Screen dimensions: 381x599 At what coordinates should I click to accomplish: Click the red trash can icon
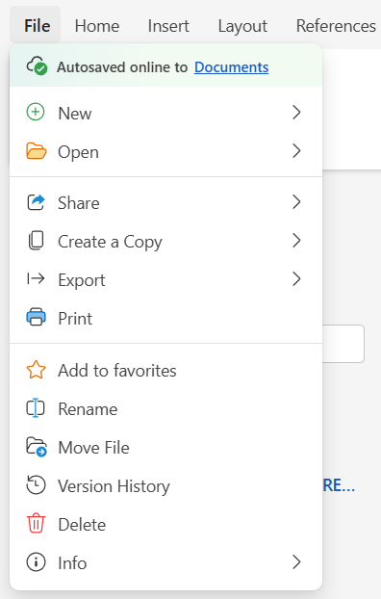[x=36, y=523]
